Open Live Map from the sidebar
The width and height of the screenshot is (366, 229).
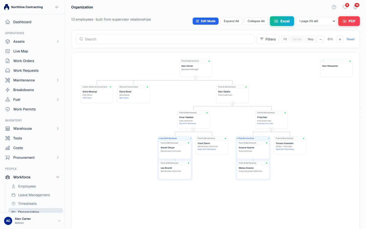pyautogui.click(x=33, y=51)
